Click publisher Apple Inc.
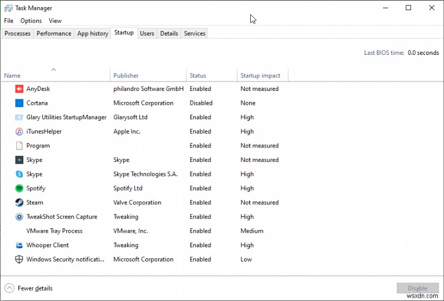 point(127,131)
